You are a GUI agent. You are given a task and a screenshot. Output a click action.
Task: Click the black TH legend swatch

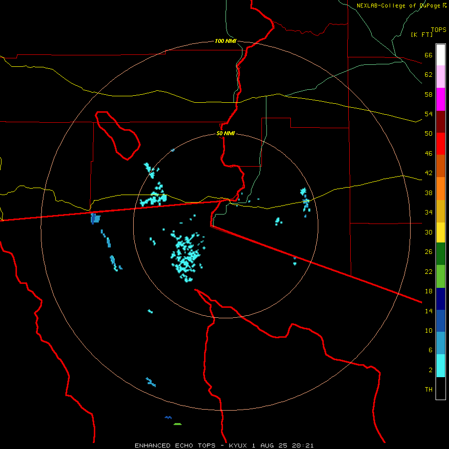point(441,388)
